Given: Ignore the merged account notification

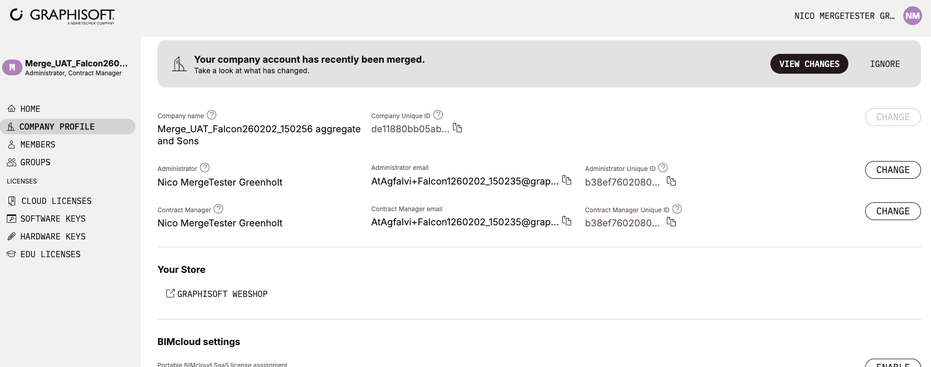Looking at the screenshot, I should [884, 64].
